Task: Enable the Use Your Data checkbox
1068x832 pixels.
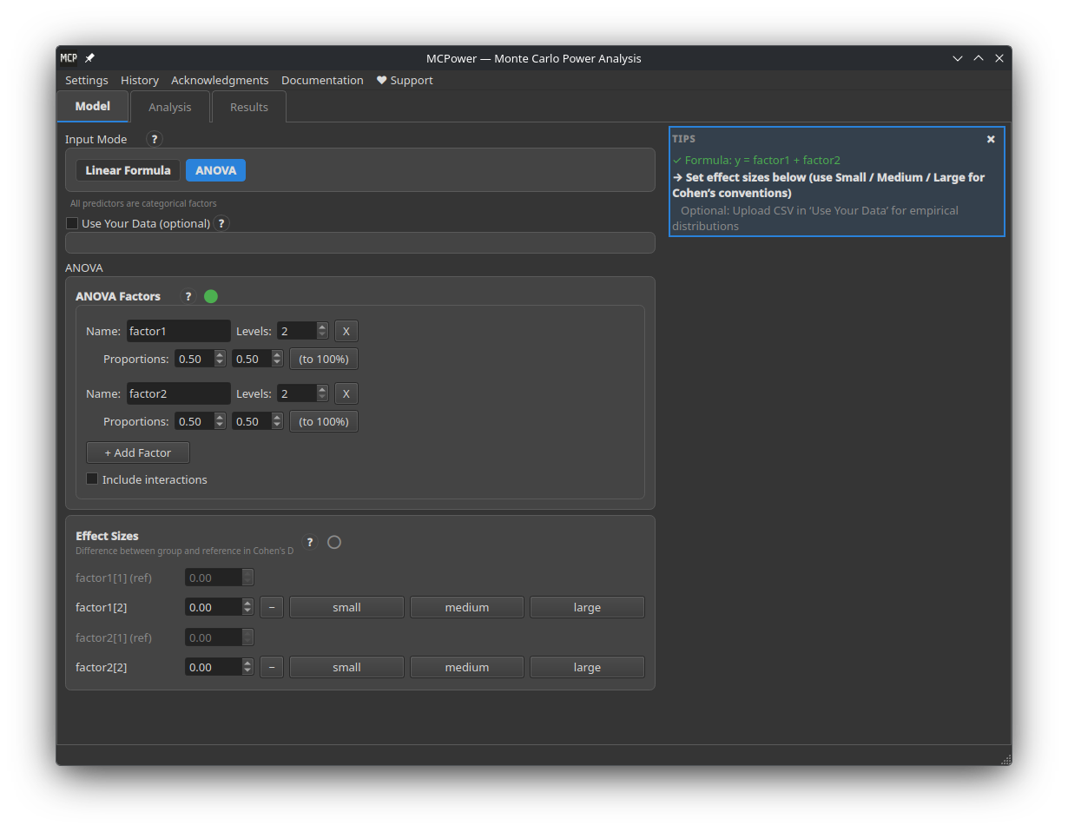Action: point(73,223)
